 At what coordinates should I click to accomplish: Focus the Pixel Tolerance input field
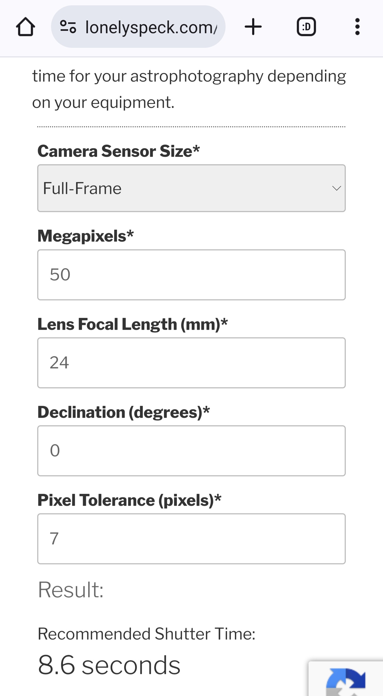(x=191, y=538)
